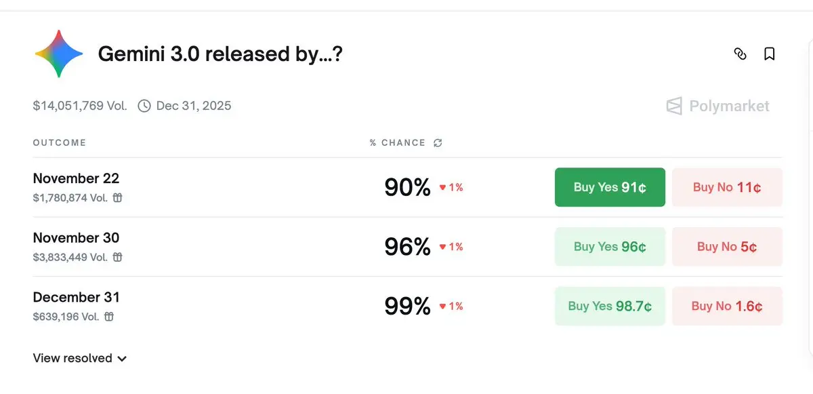Click the gift icon under November 22
The width and height of the screenshot is (813, 394).
118,198
